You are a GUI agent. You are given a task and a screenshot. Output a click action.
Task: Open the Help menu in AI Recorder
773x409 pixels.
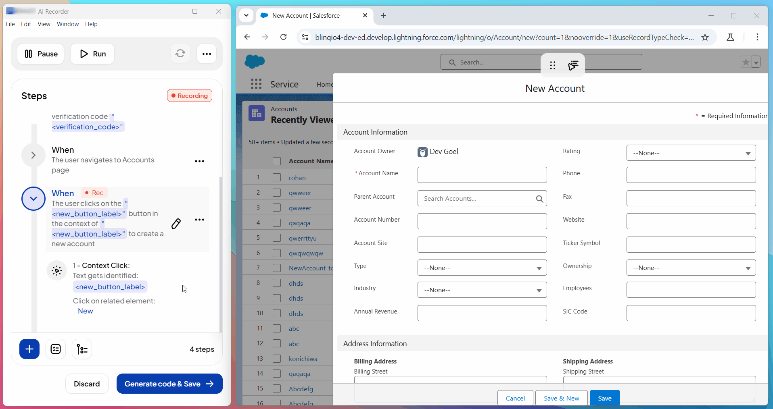pos(91,24)
